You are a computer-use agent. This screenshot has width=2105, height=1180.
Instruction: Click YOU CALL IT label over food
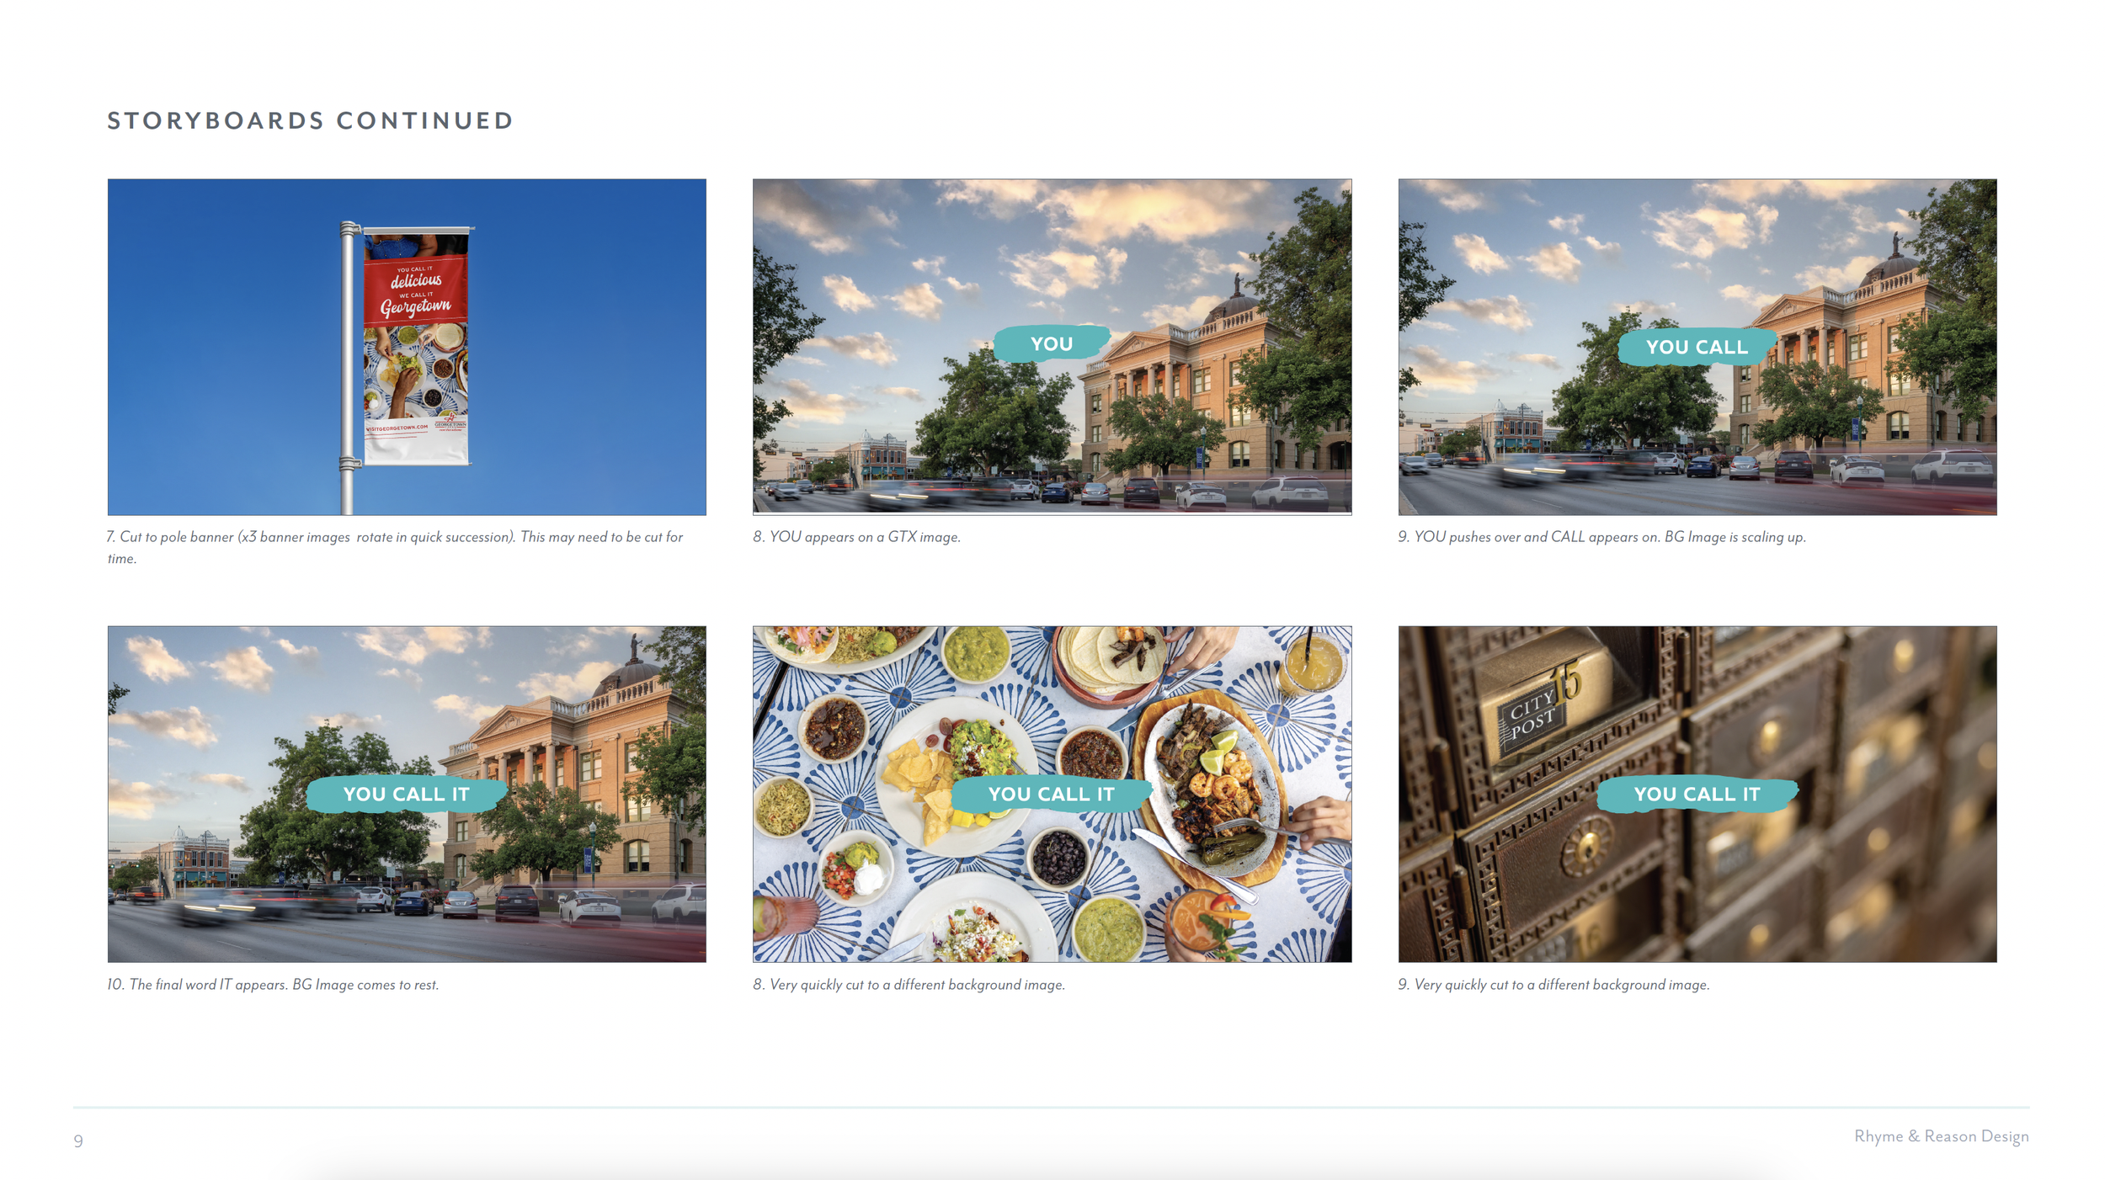click(1051, 794)
